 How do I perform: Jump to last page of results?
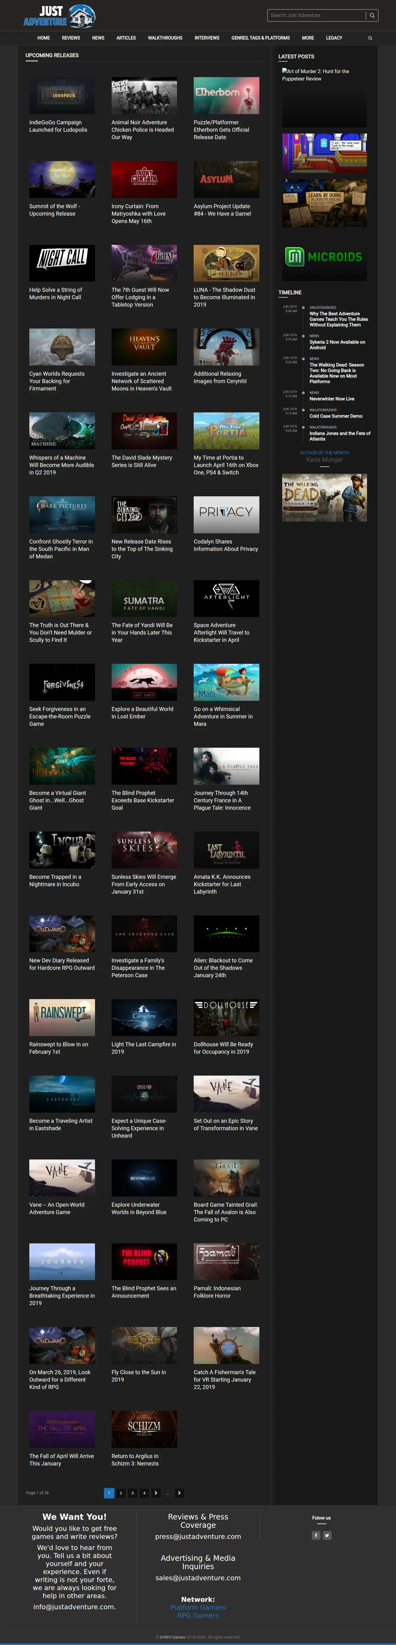click(x=179, y=1493)
